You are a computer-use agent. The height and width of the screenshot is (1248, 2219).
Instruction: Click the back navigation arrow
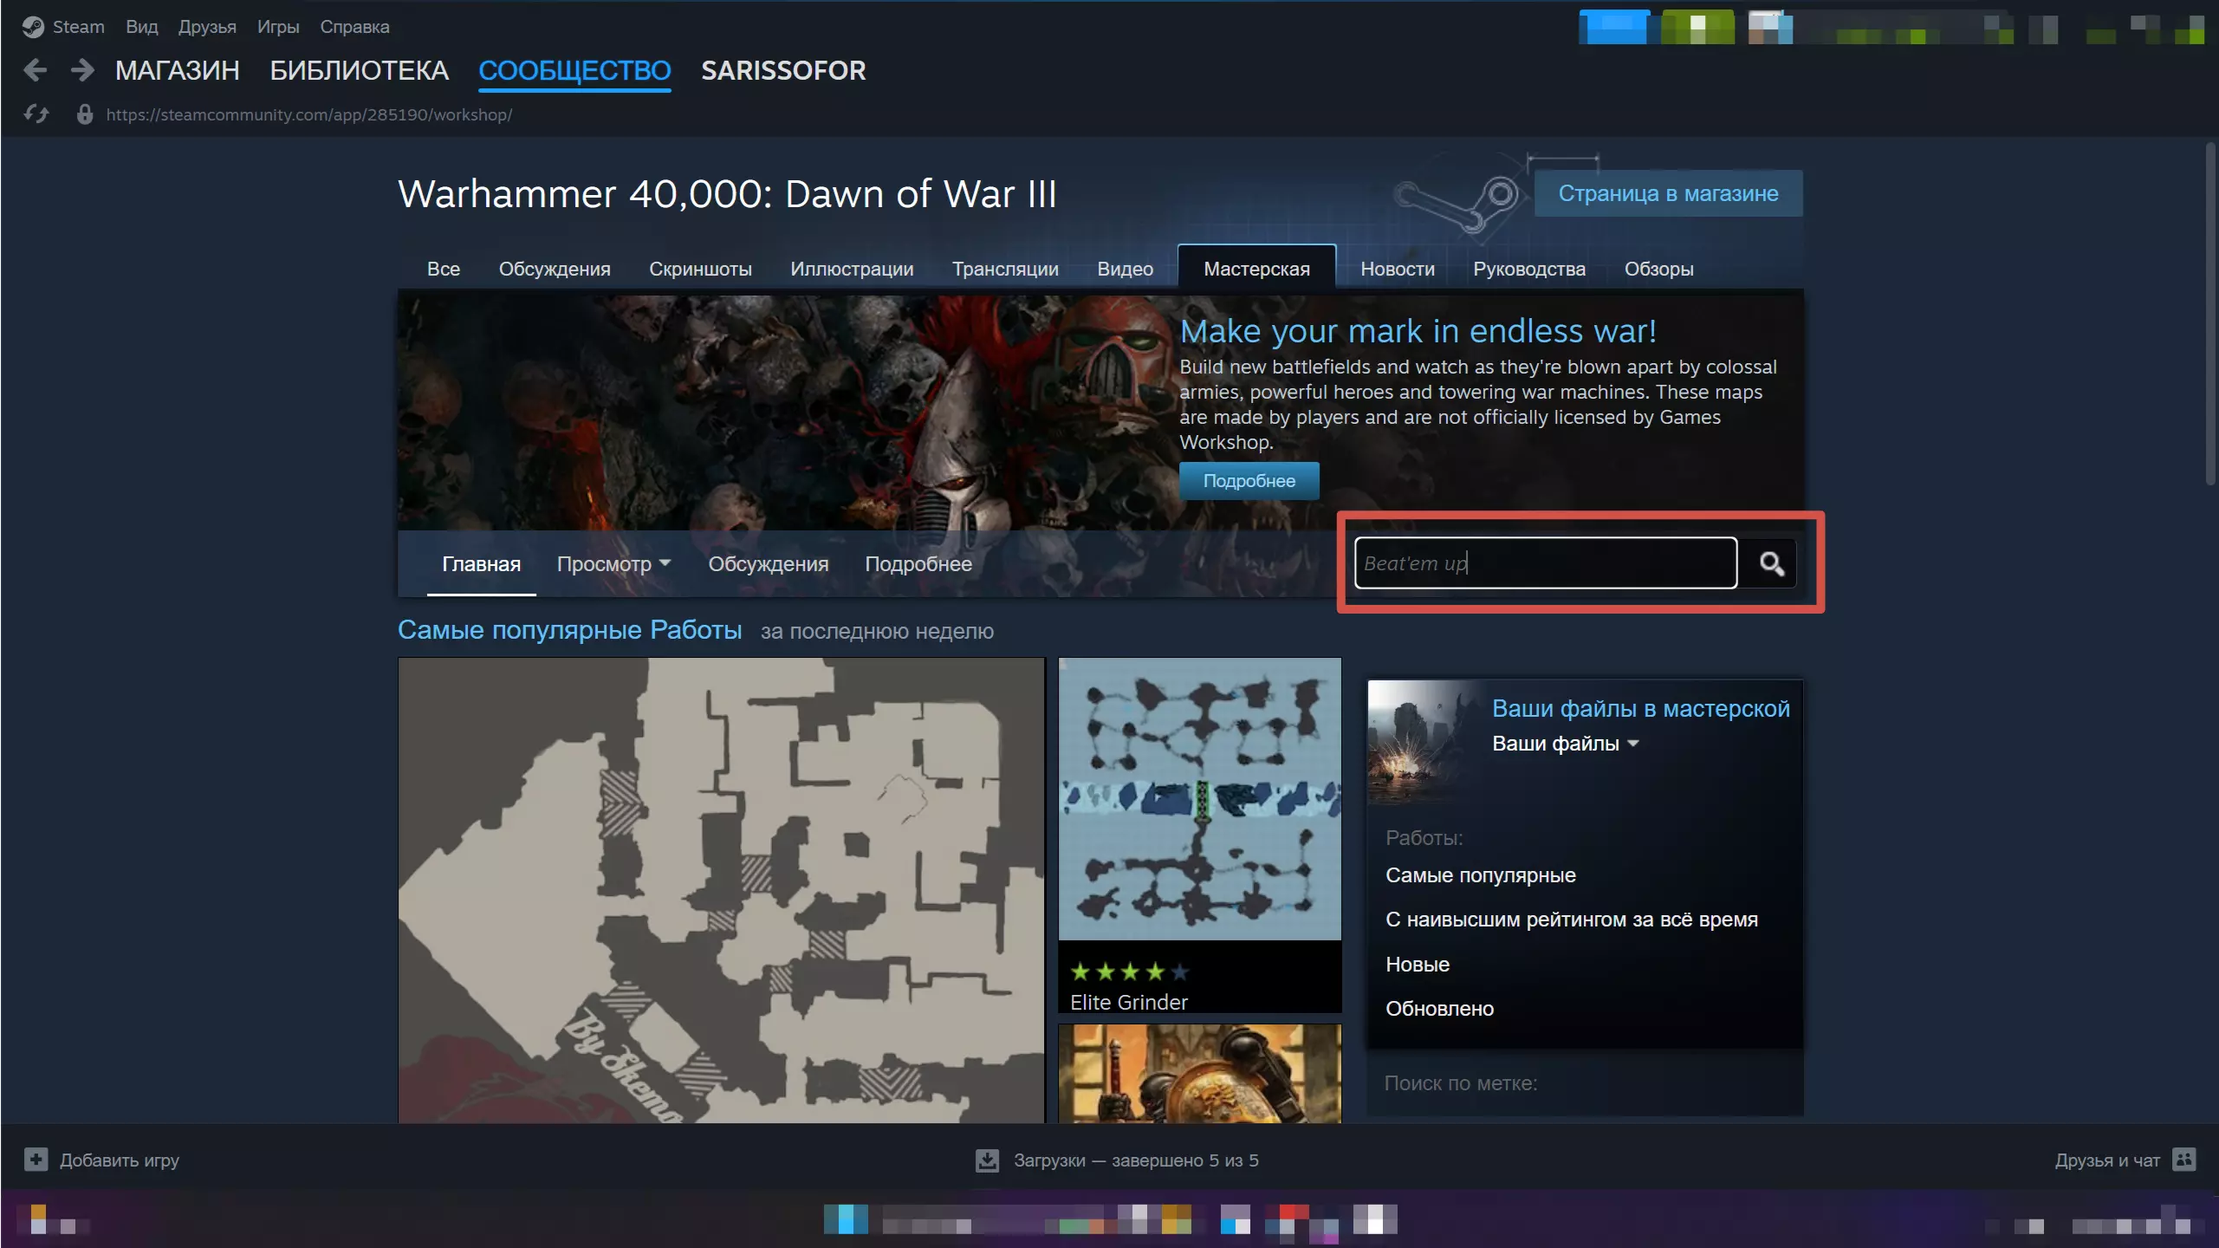pyautogui.click(x=35, y=70)
